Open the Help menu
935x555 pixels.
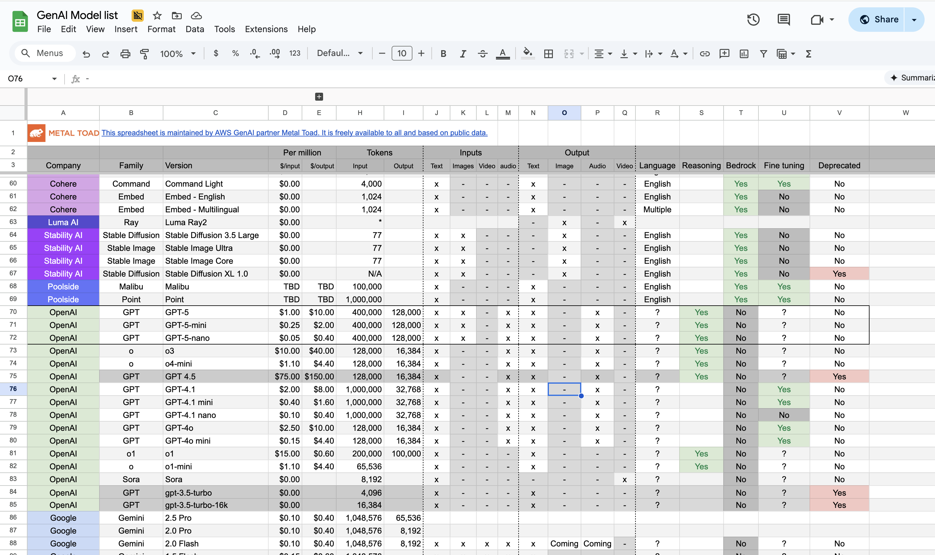pyautogui.click(x=306, y=29)
